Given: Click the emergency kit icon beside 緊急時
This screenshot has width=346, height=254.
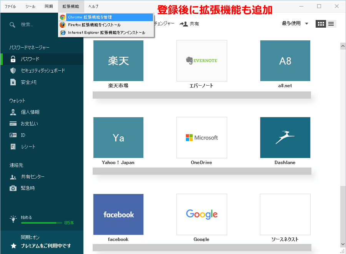Looking at the screenshot, I should click(13, 188).
